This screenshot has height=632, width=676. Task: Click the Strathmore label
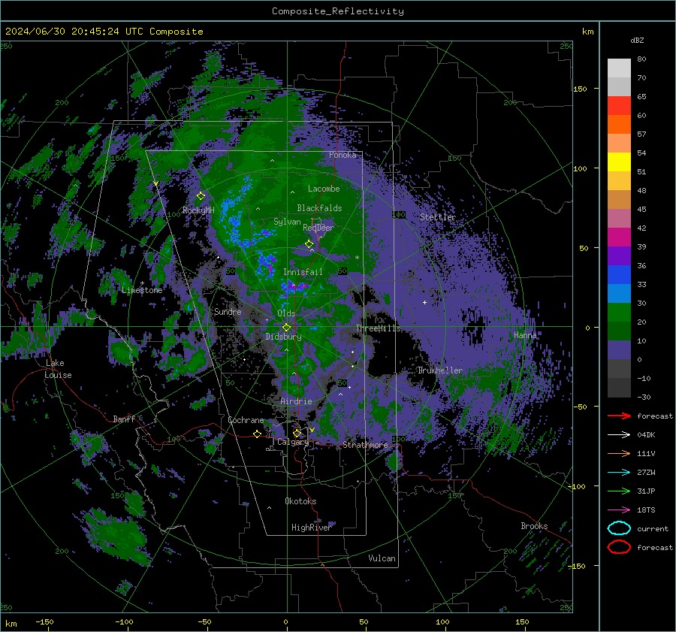pos(365,445)
